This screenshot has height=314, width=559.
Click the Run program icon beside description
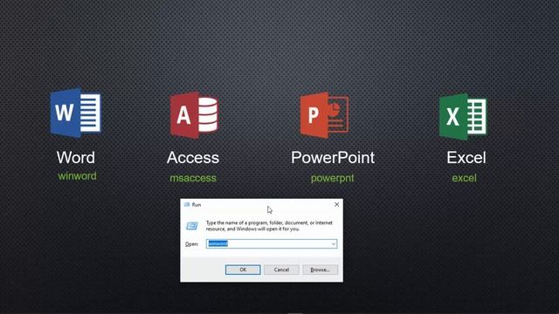coord(192,226)
